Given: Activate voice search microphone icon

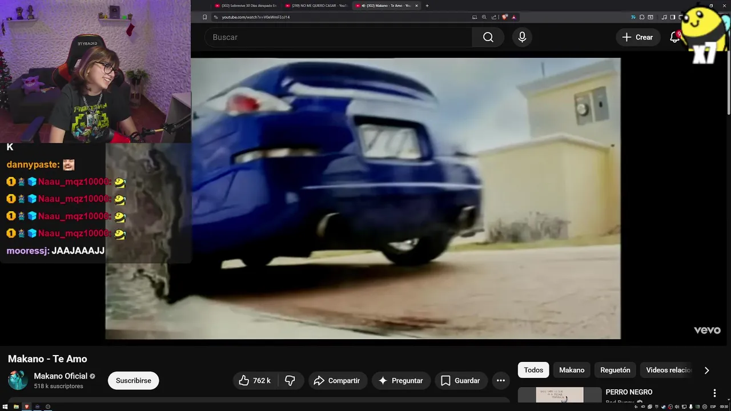Looking at the screenshot, I should 522,37.
